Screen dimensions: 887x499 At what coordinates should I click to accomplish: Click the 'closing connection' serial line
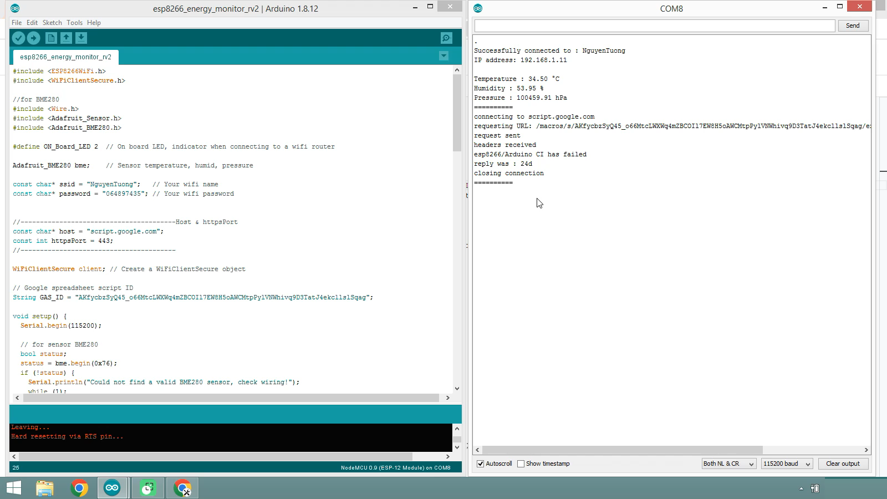click(x=509, y=173)
